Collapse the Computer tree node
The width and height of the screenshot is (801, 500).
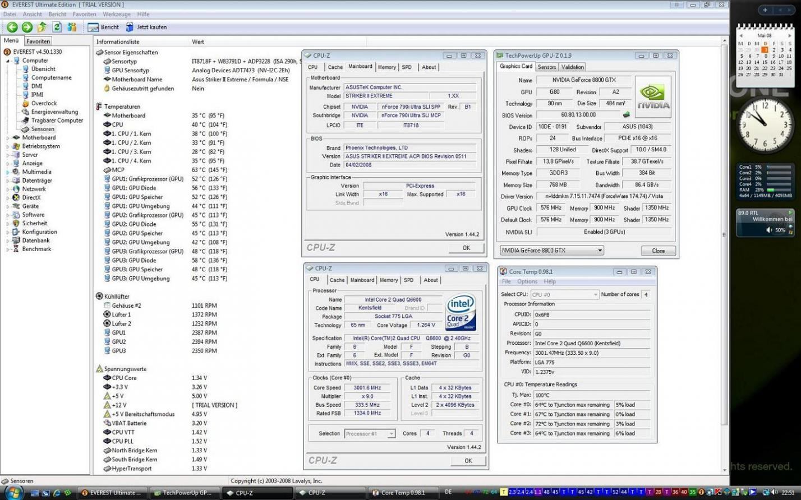pyautogui.click(x=8, y=61)
